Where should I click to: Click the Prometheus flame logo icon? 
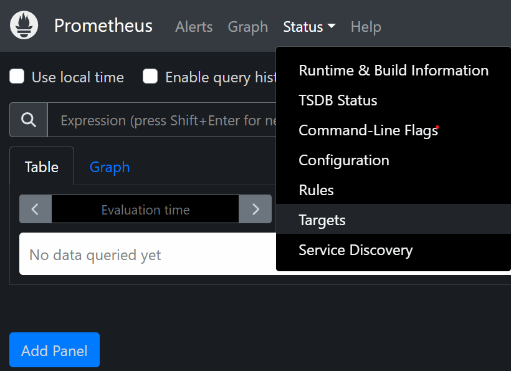(24, 26)
